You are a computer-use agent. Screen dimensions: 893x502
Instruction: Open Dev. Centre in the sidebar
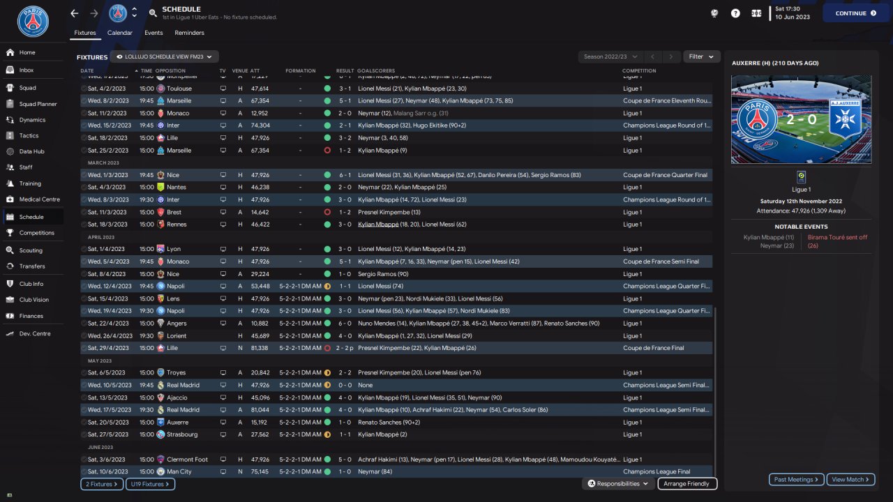tap(33, 333)
